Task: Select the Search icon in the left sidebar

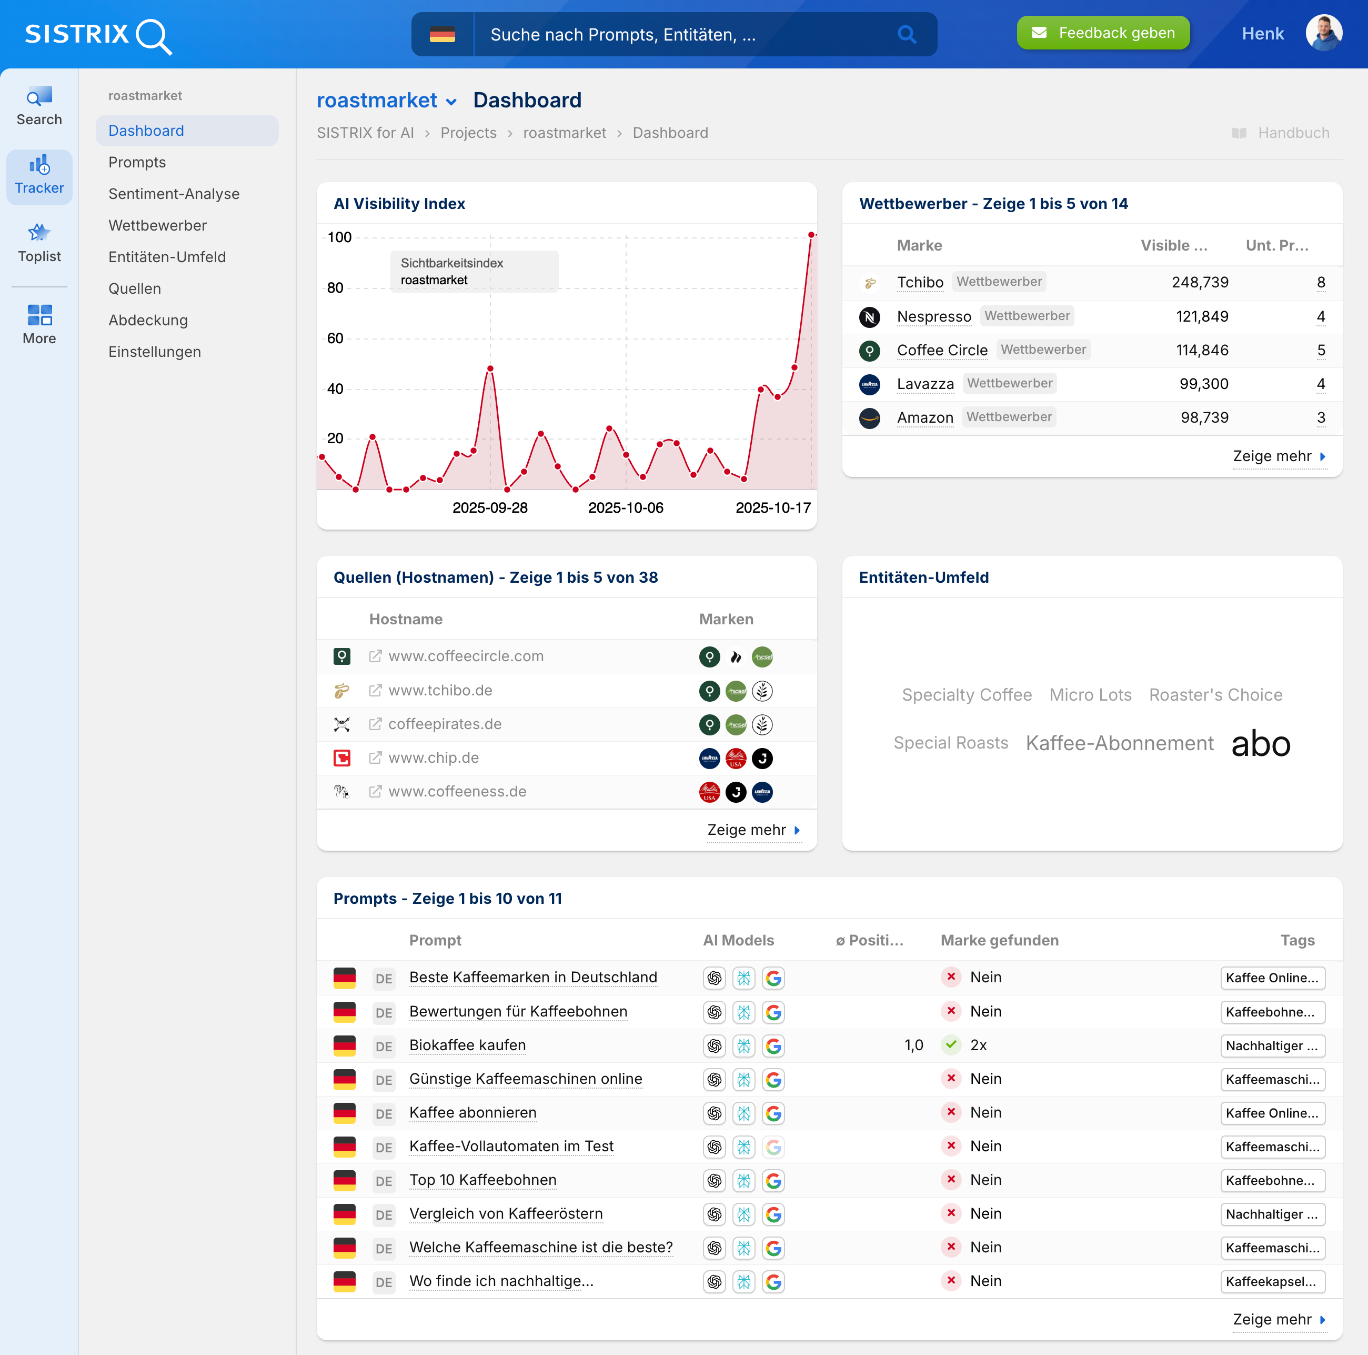Action: (39, 103)
